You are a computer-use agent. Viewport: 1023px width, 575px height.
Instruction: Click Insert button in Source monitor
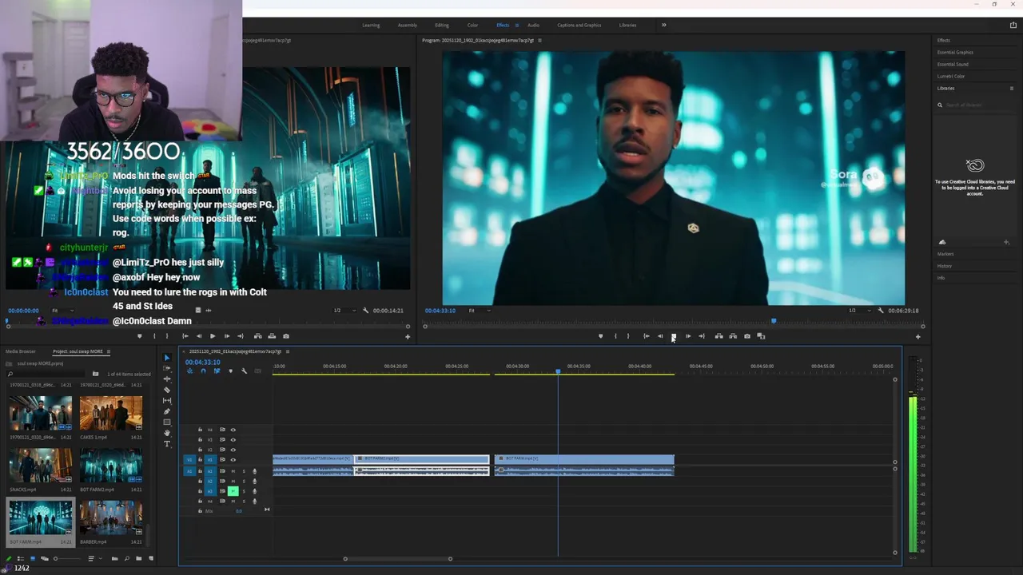pos(257,336)
